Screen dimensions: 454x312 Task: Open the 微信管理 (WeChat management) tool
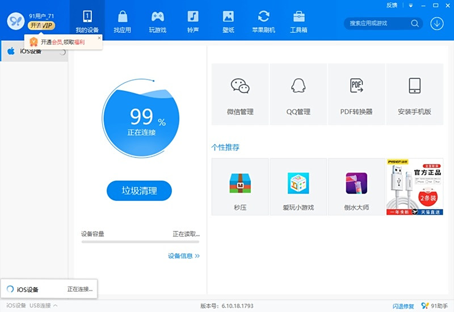coord(240,94)
